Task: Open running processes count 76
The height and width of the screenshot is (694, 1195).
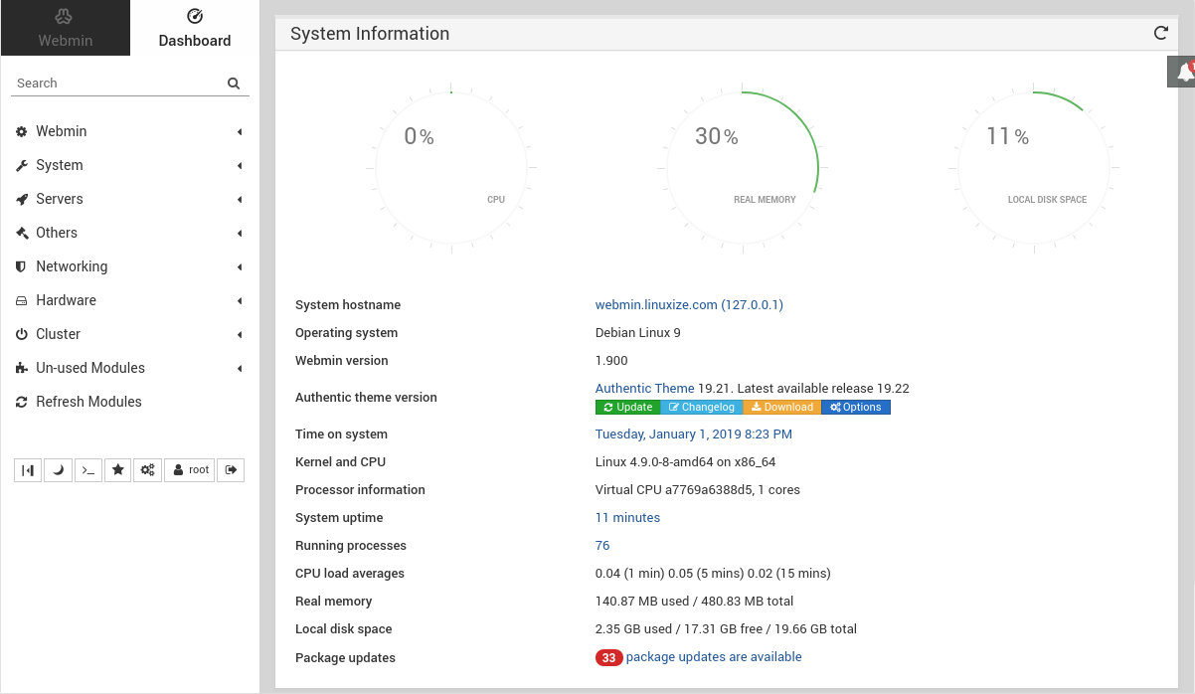Action: click(x=602, y=546)
